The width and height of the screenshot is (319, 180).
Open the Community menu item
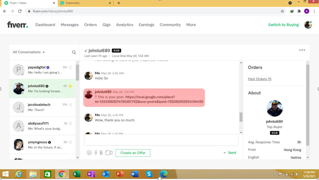tap(170, 25)
